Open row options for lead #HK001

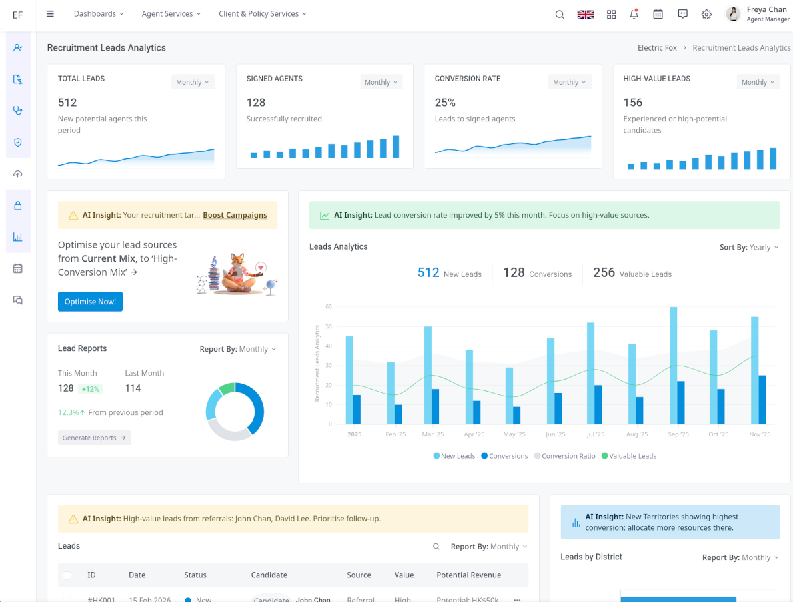(517, 599)
